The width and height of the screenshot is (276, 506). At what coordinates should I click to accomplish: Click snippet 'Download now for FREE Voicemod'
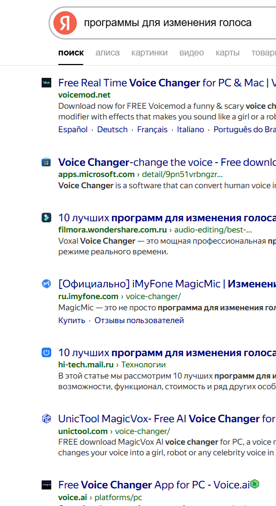[x=167, y=111]
